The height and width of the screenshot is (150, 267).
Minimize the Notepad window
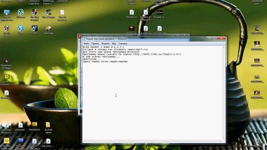(x=209, y=38)
